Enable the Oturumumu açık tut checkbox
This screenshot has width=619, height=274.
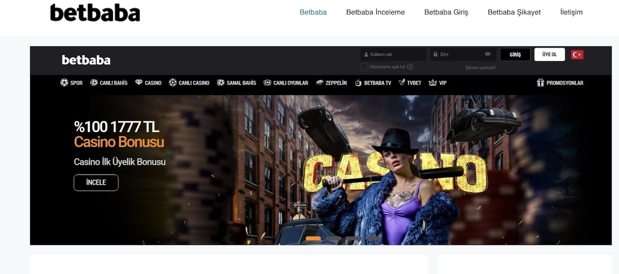364,67
